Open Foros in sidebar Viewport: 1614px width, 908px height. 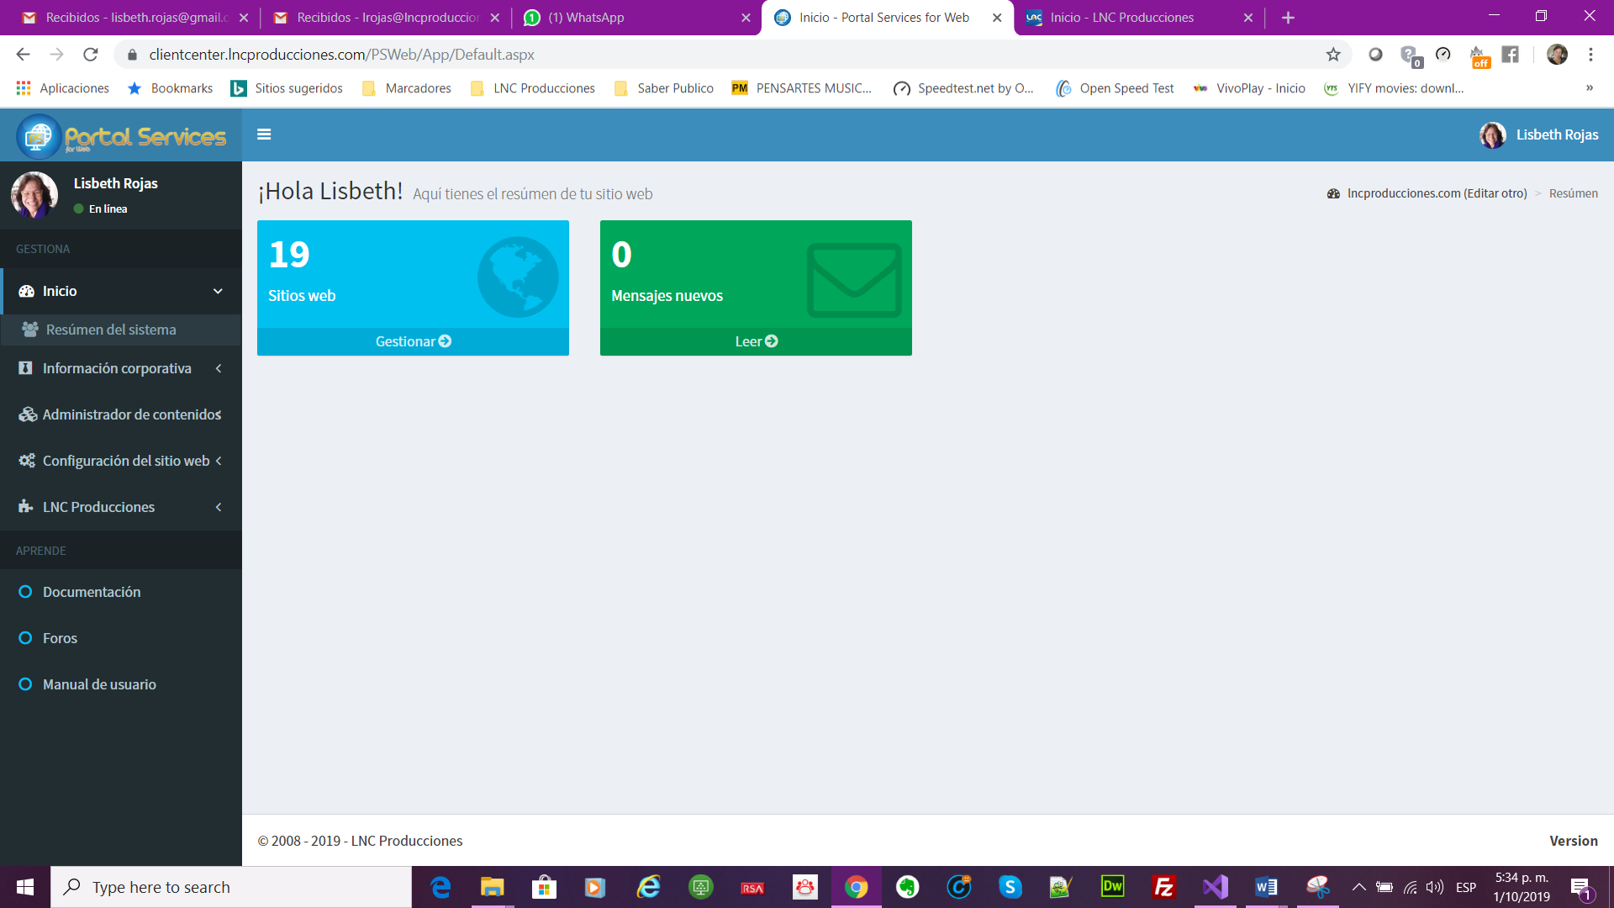pyautogui.click(x=60, y=638)
